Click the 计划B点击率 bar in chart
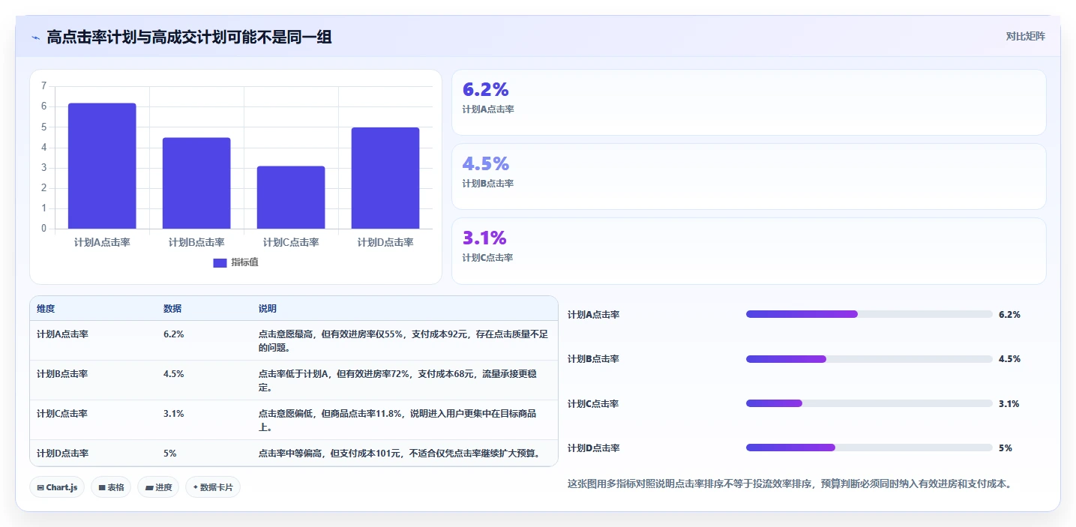 pos(196,183)
